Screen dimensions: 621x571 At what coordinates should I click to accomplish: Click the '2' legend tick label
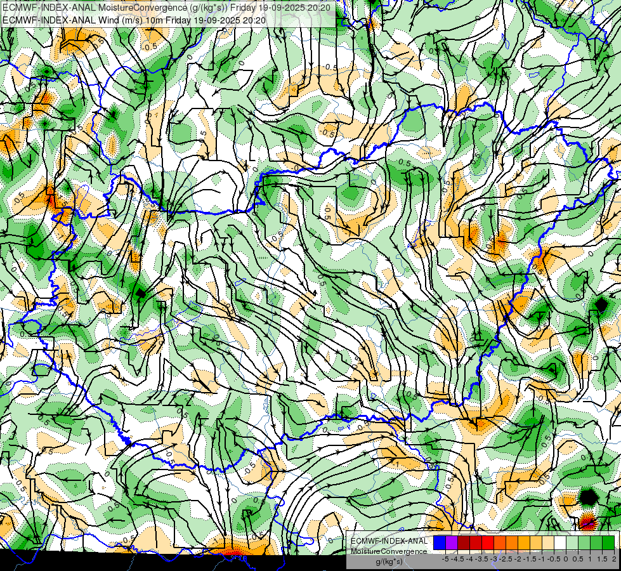click(614, 559)
